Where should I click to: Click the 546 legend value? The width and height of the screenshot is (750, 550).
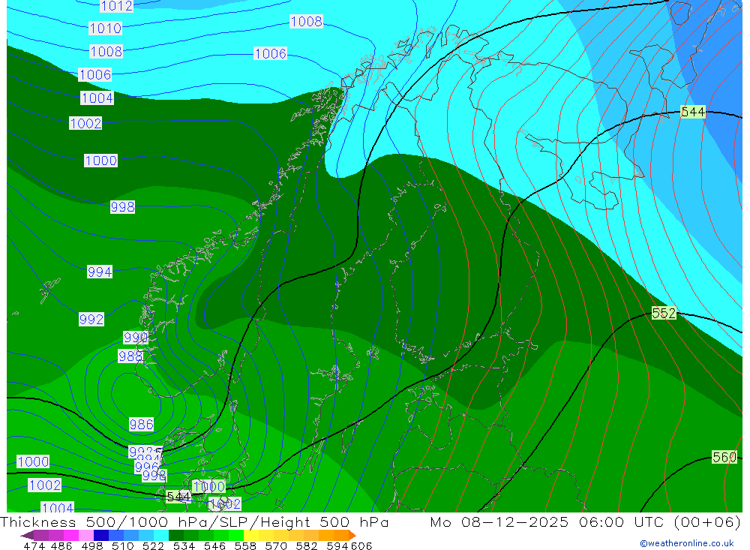214,545
